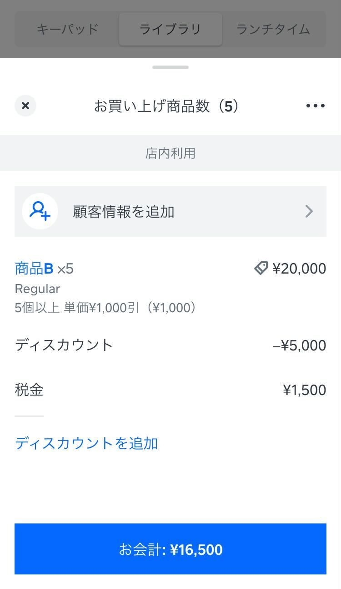The width and height of the screenshot is (341, 589).
Task: Close the cart sheet with X icon
Action: (x=25, y=106)
